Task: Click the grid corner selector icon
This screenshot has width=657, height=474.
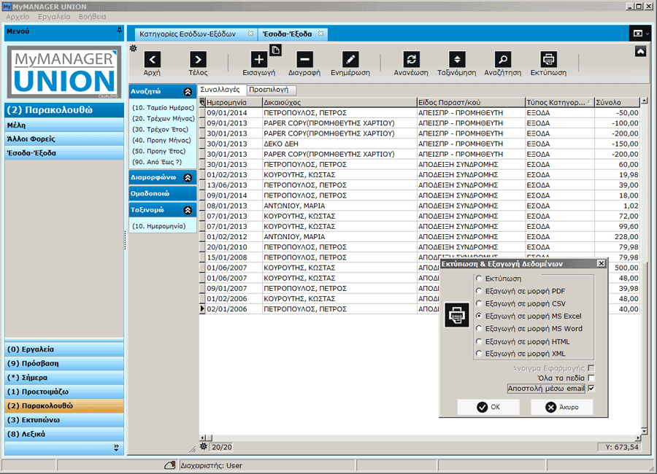Action: click(x=202, y=102)
